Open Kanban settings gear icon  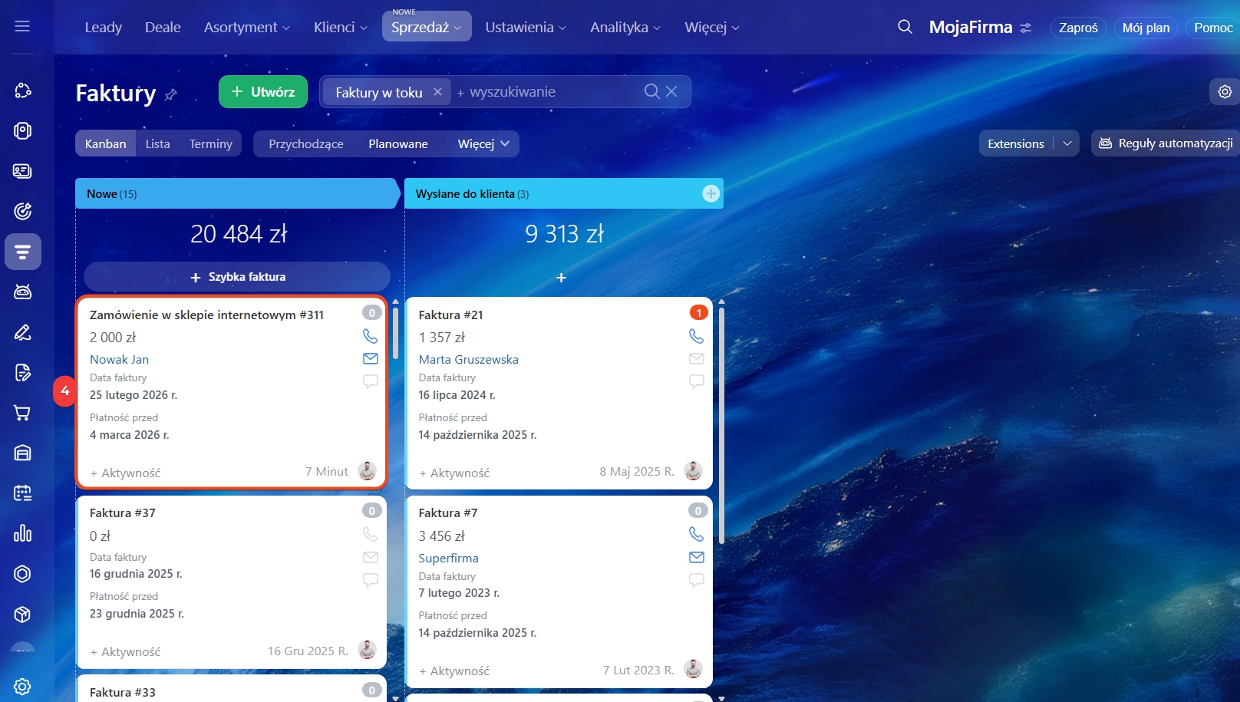click(1225, 91)
